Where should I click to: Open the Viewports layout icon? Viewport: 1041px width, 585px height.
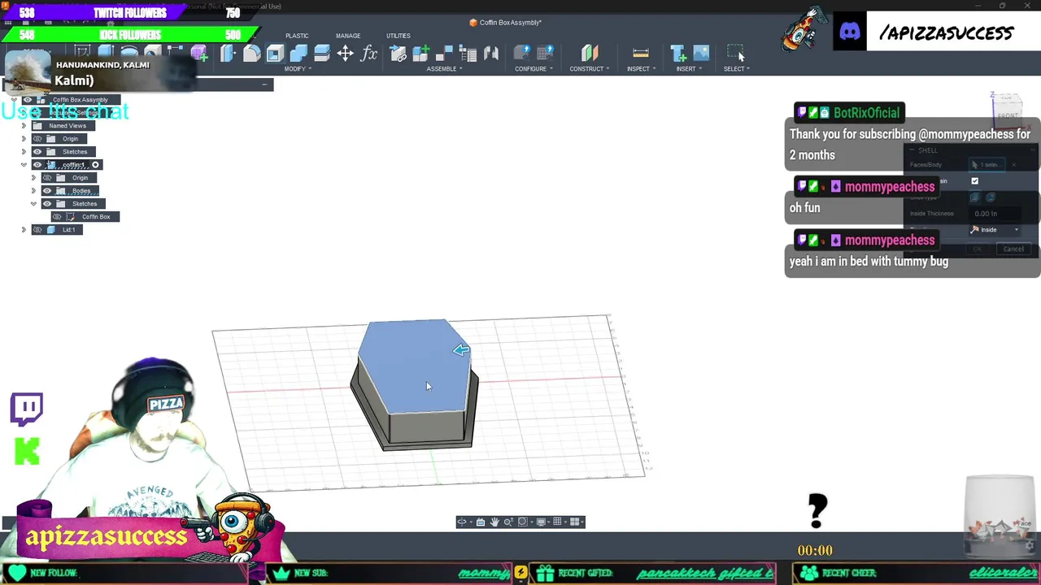pyautogui.click(x=575, y=522)
